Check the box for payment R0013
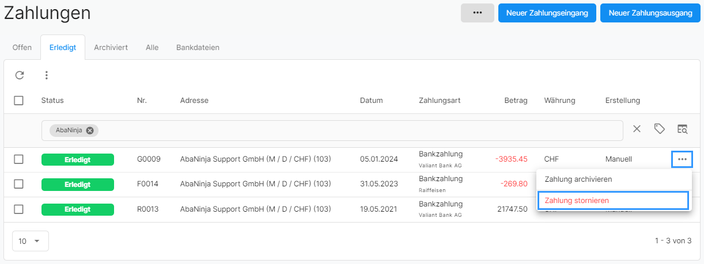This screenshot has height=264, width=704. pos(18,209)
